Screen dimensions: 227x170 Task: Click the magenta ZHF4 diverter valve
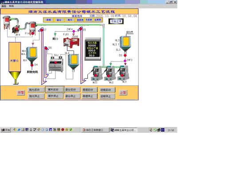tap(74, 31)
